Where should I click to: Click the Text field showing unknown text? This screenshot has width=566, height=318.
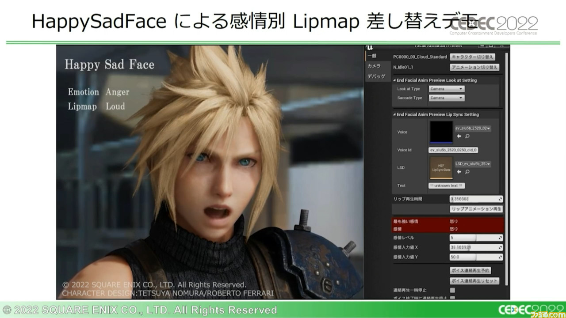447,185
